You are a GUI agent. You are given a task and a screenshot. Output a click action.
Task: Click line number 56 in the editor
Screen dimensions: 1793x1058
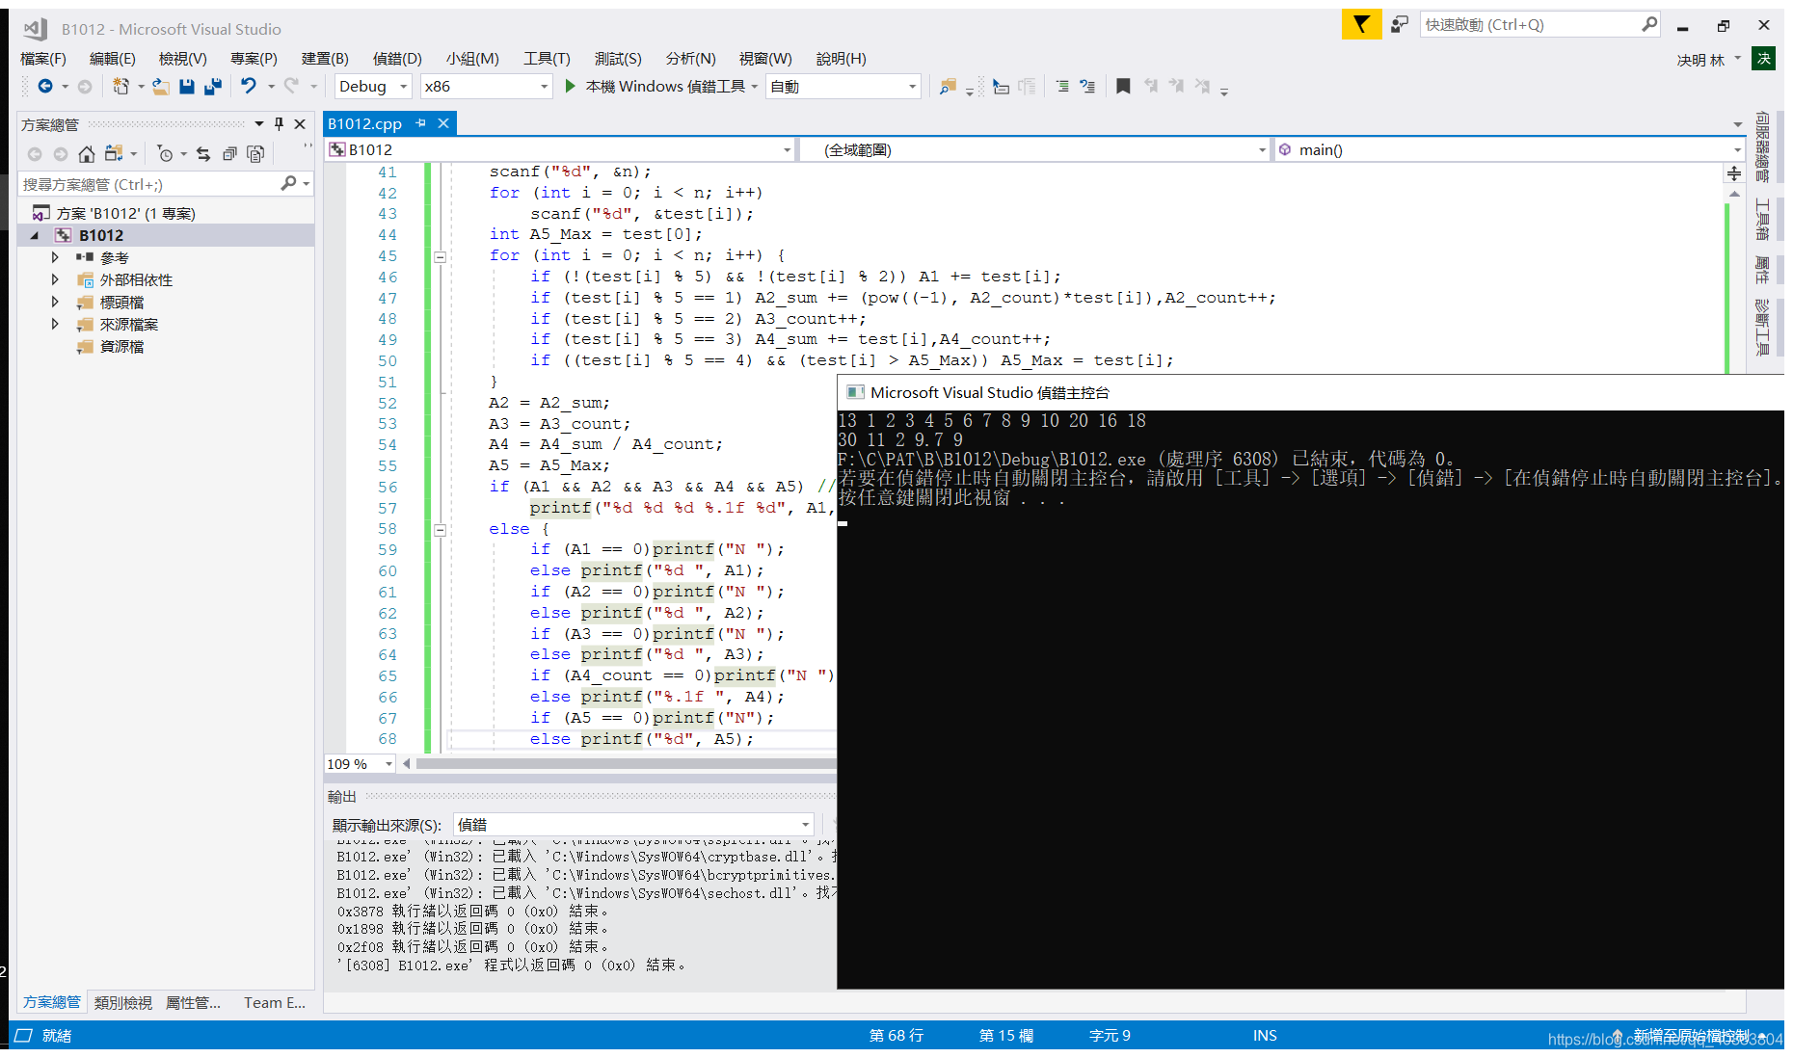pyautogui.click(x=388, y=488)
